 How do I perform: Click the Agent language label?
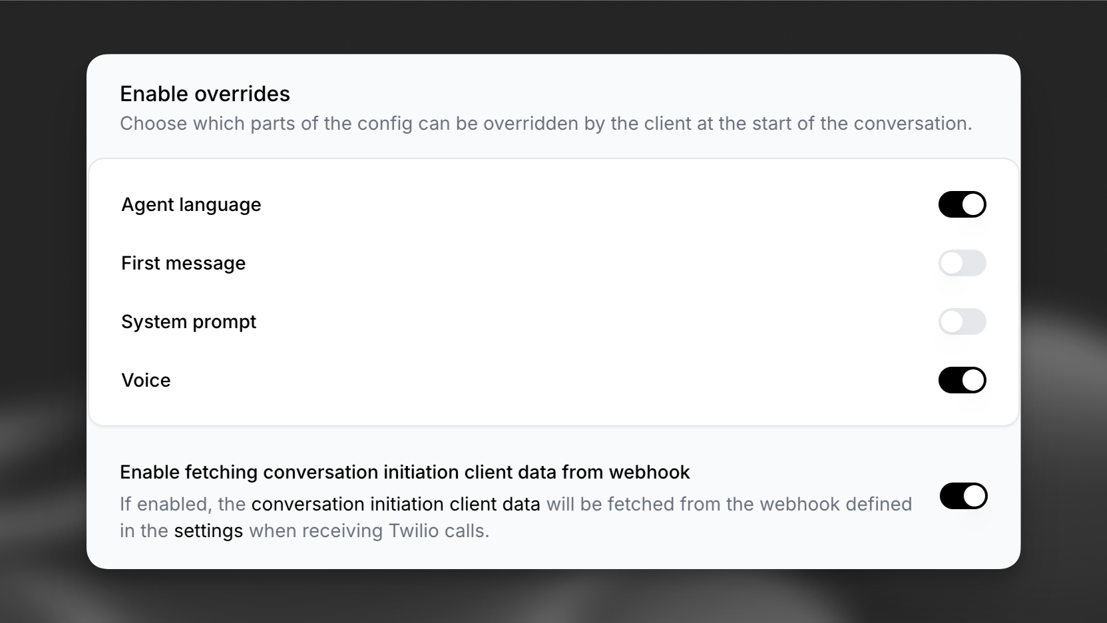pos(191,204)
